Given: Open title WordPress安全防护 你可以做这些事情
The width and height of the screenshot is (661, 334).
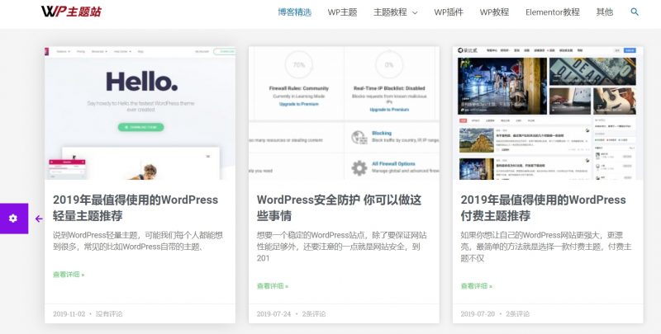Looking at the screenshot, I should (x=339, y=207).
